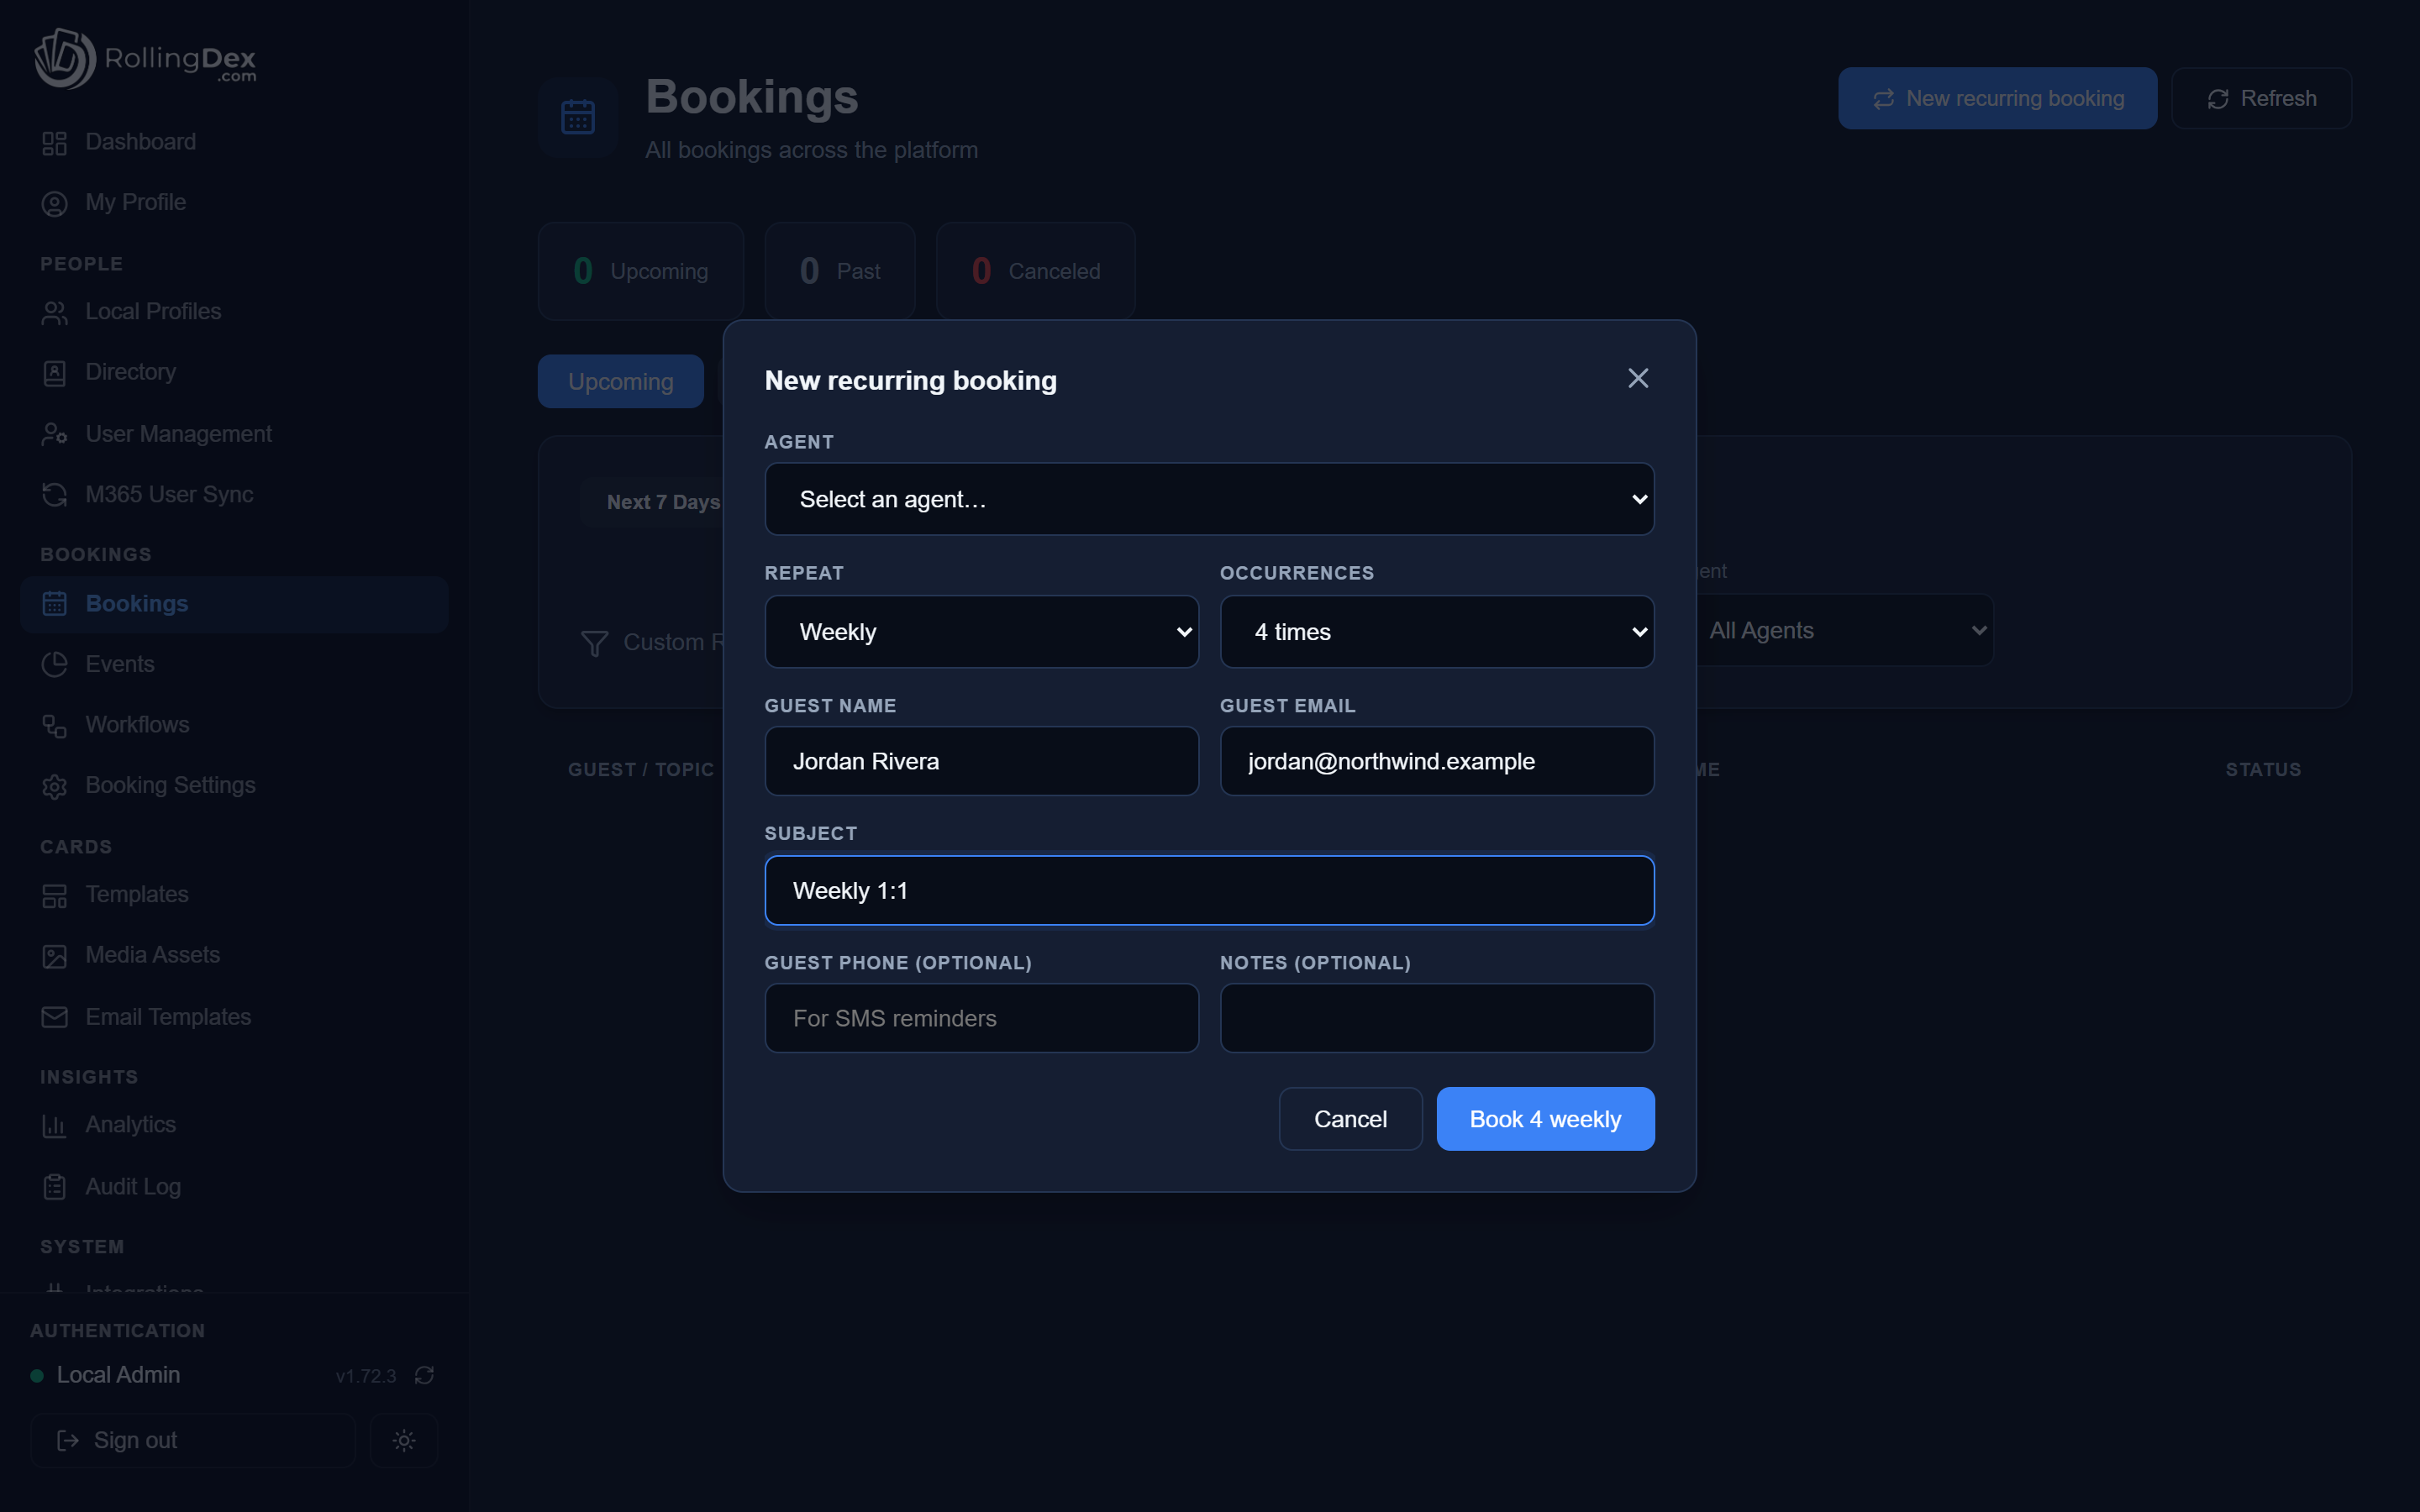
Task: Select the Canceled count card
Action: (x=1035, y=271)
